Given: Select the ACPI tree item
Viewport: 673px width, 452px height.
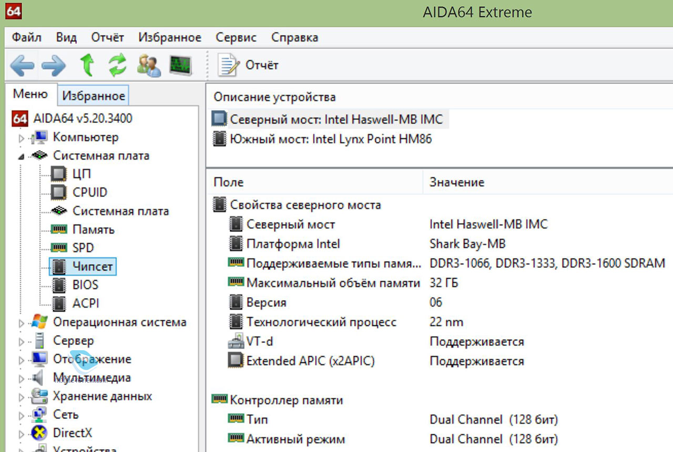Looking at the screenshot, I should [86, 303].
